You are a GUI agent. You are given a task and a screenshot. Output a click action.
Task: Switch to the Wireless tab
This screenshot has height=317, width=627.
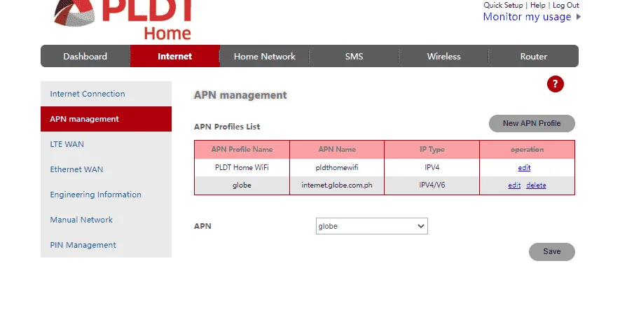point(443,56)
